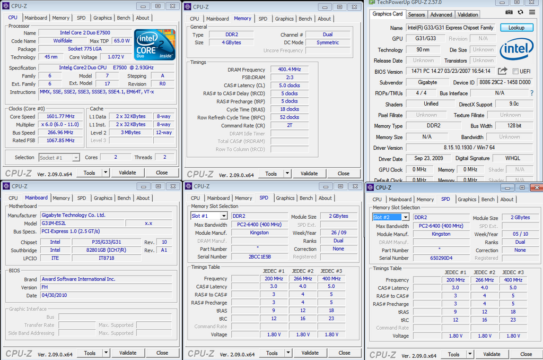Viewport: 543px width, 360px height.
Task: Open the Validation tab in GPU-Z
Action: pyautogui.click(x=468, y=14)
